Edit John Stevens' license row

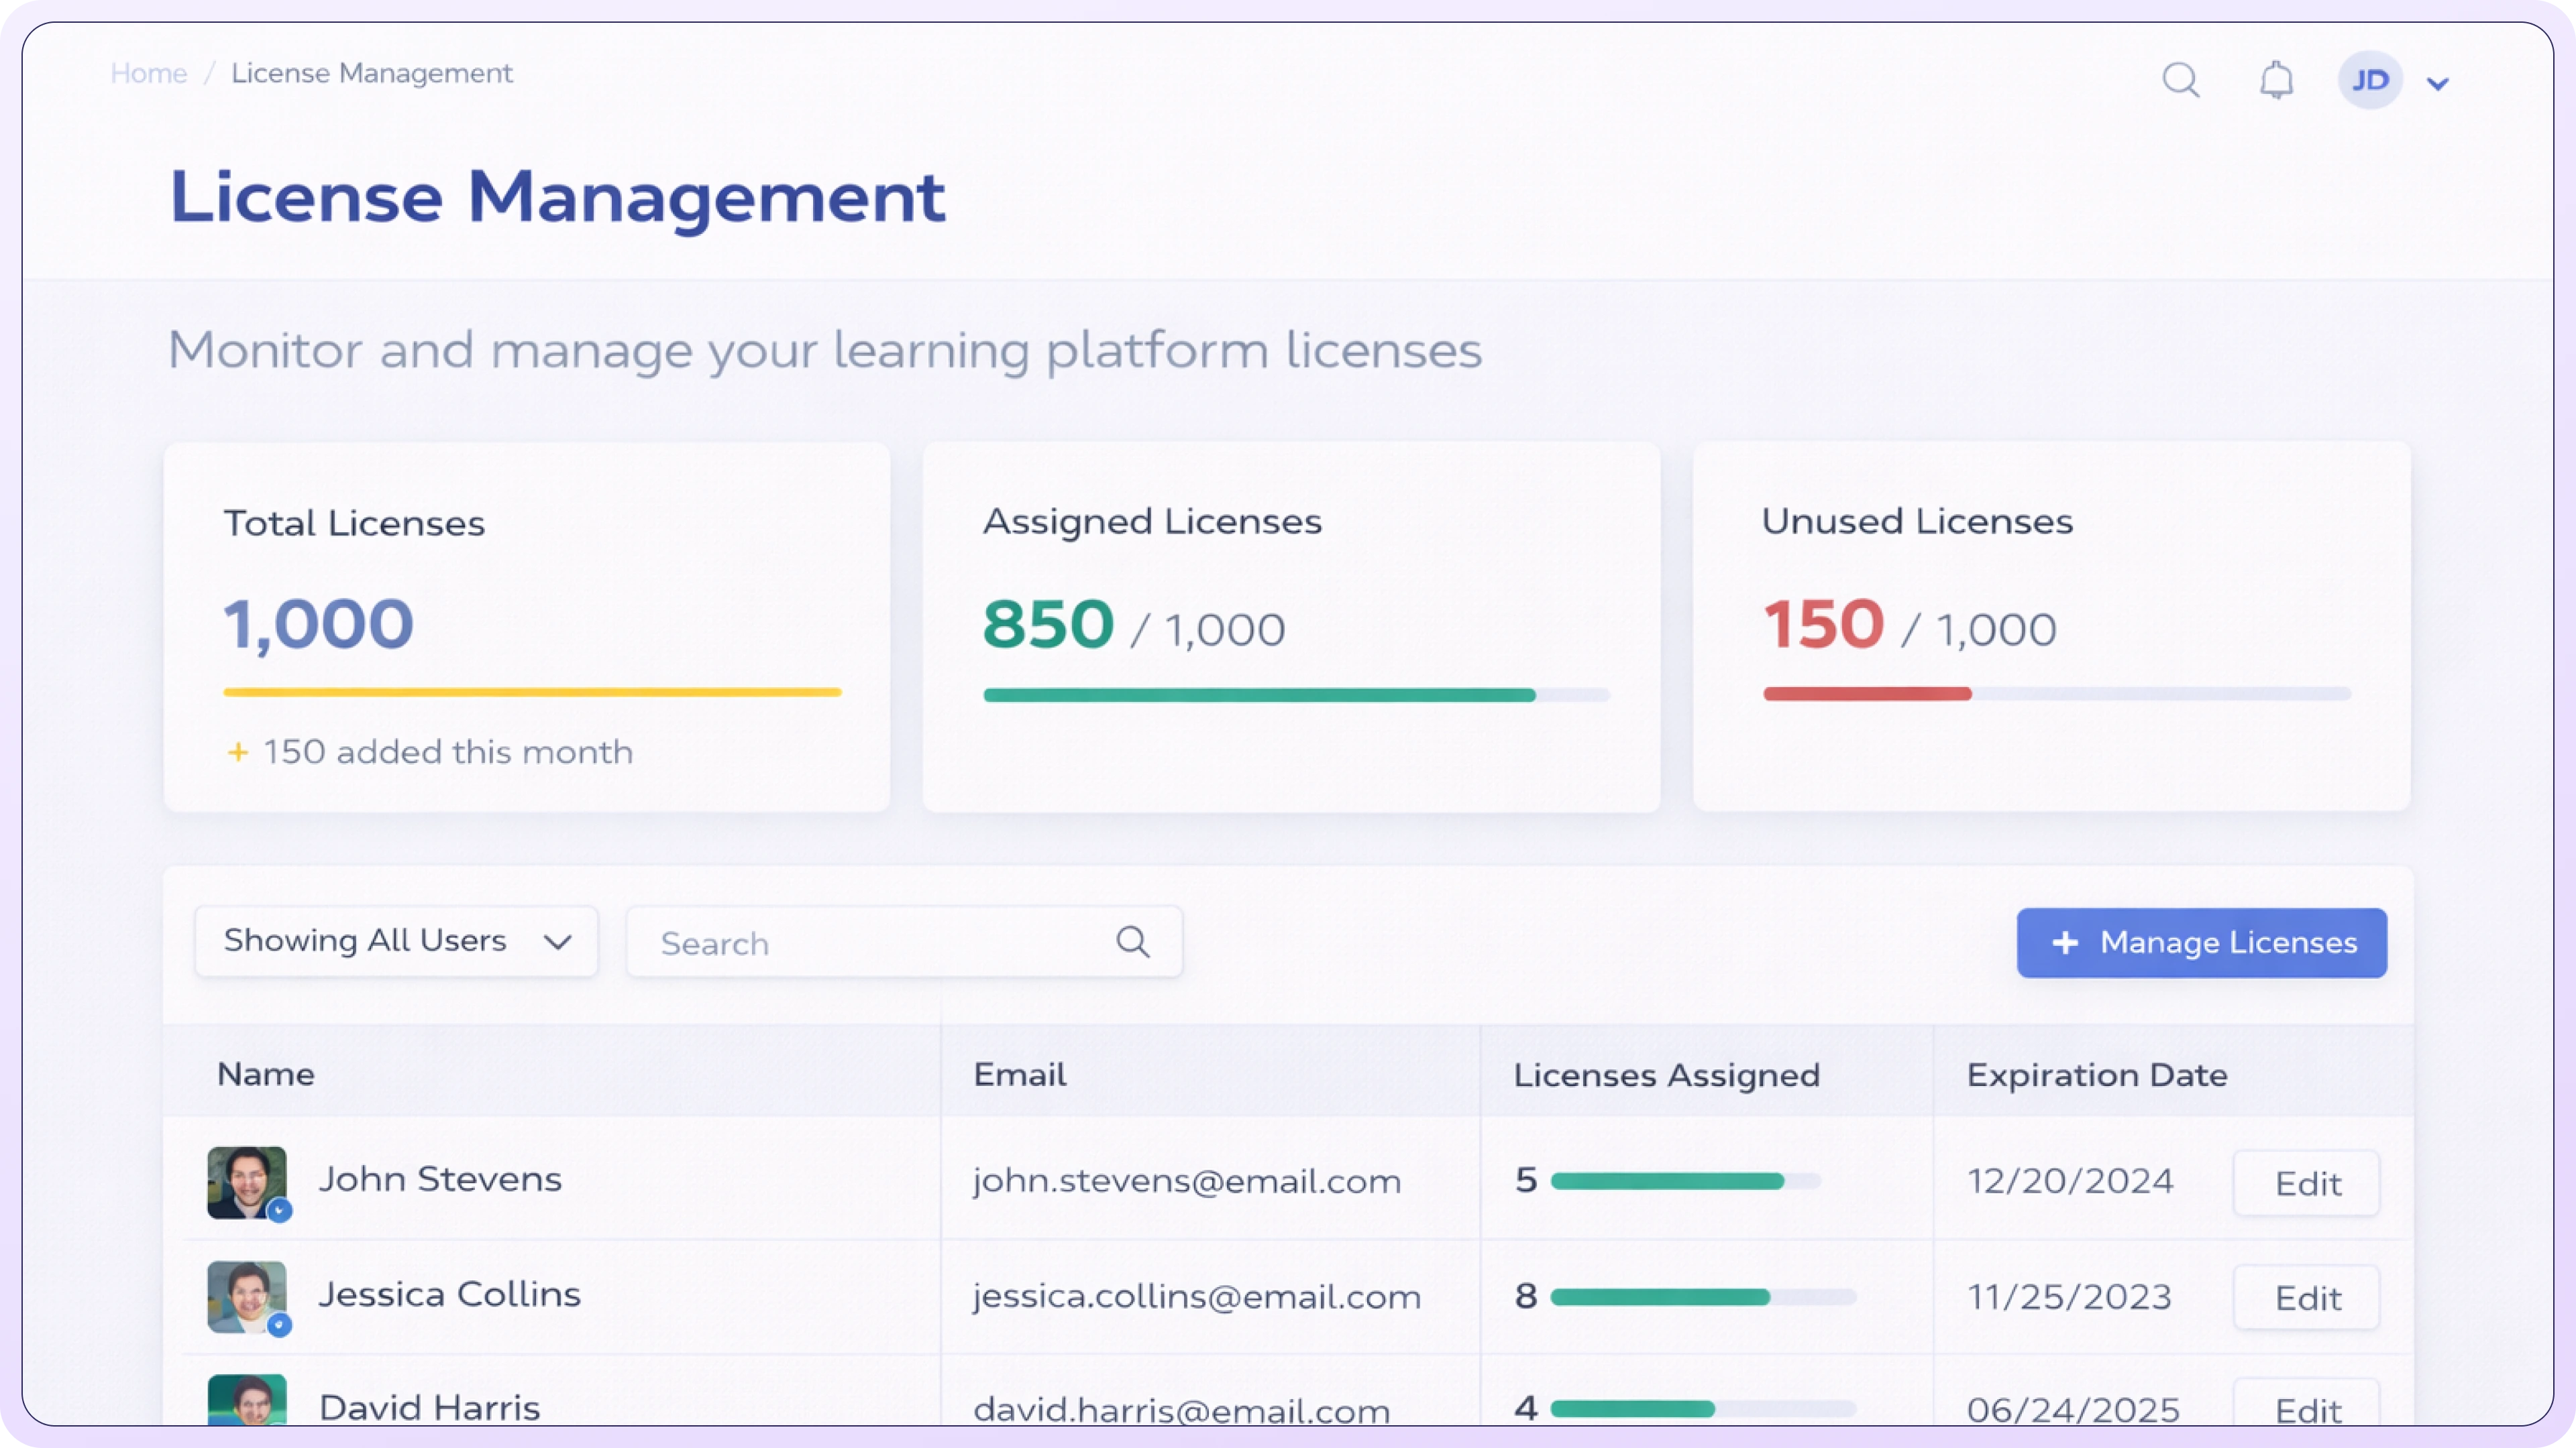pos(2306,1183)
